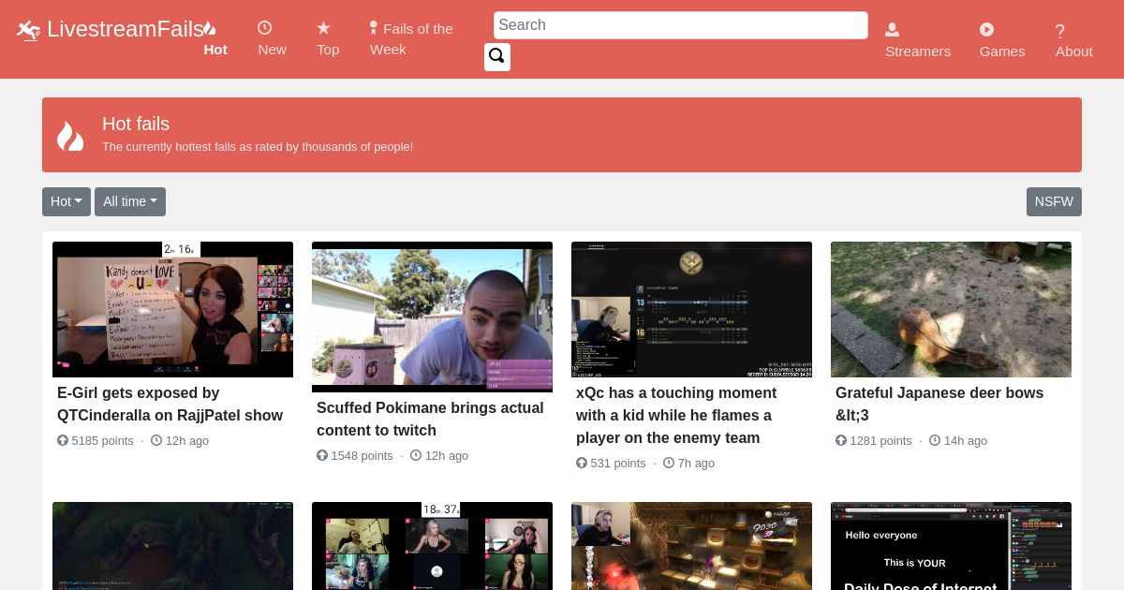Expand the Hot sorting dropdown

tap(67, 201)
